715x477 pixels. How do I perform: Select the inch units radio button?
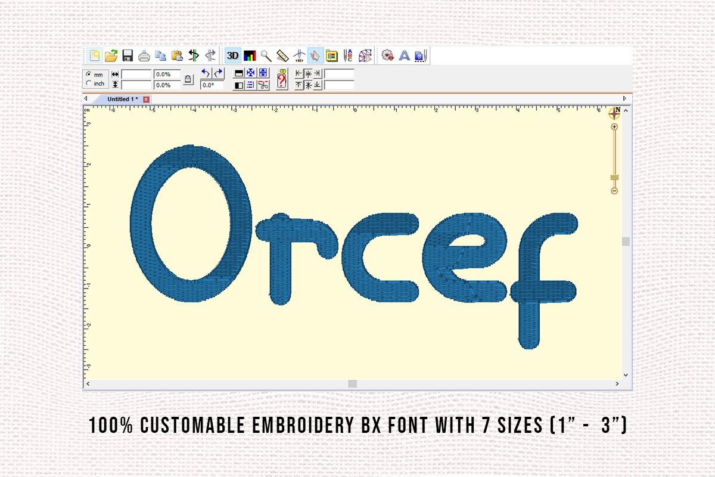click(88, 83)
